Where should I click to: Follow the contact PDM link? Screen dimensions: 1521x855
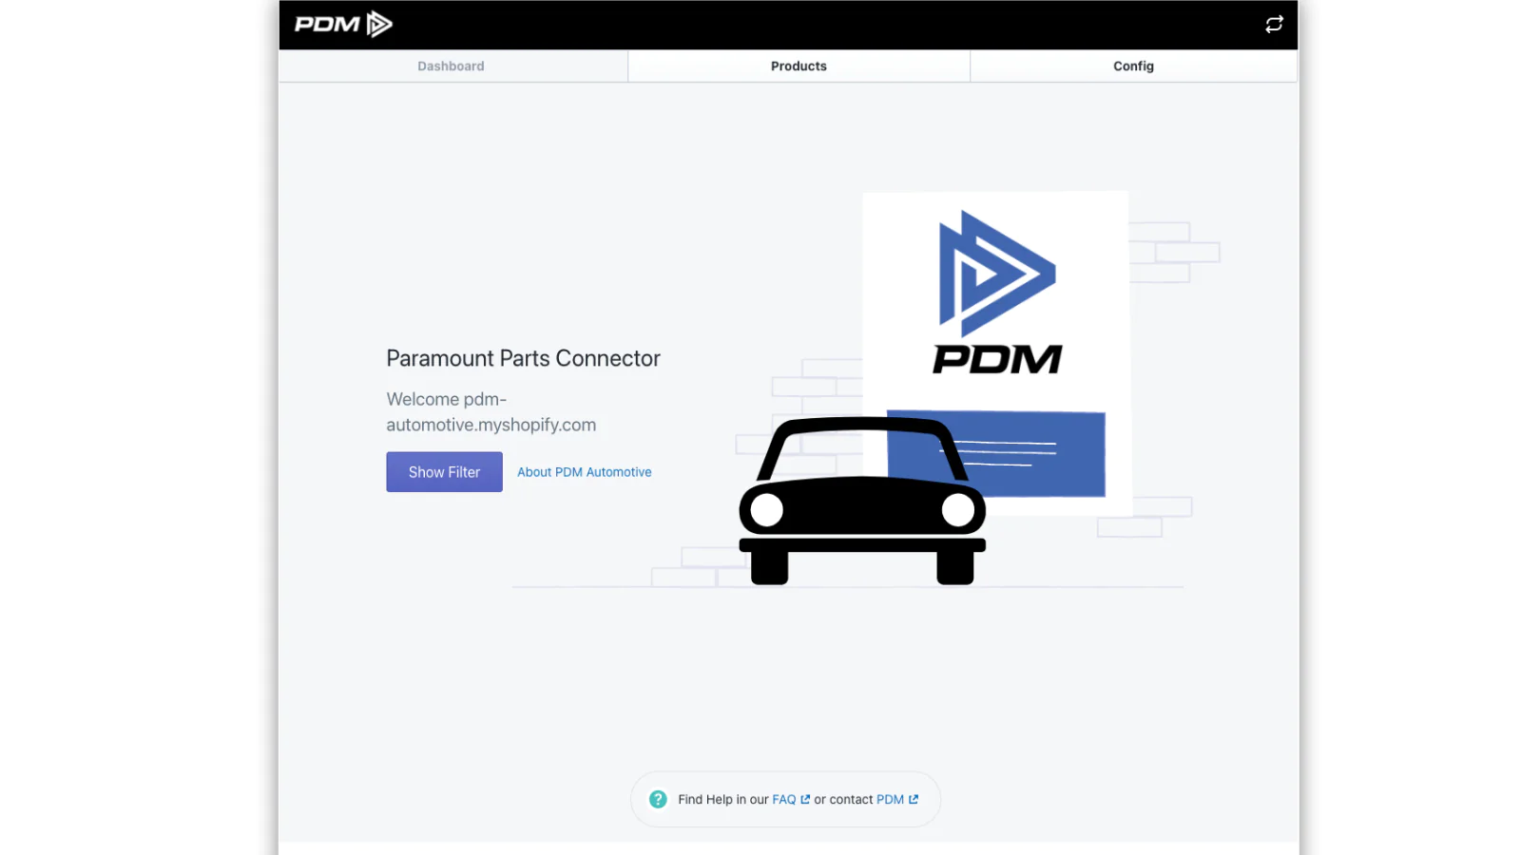[x=890, y=800]
